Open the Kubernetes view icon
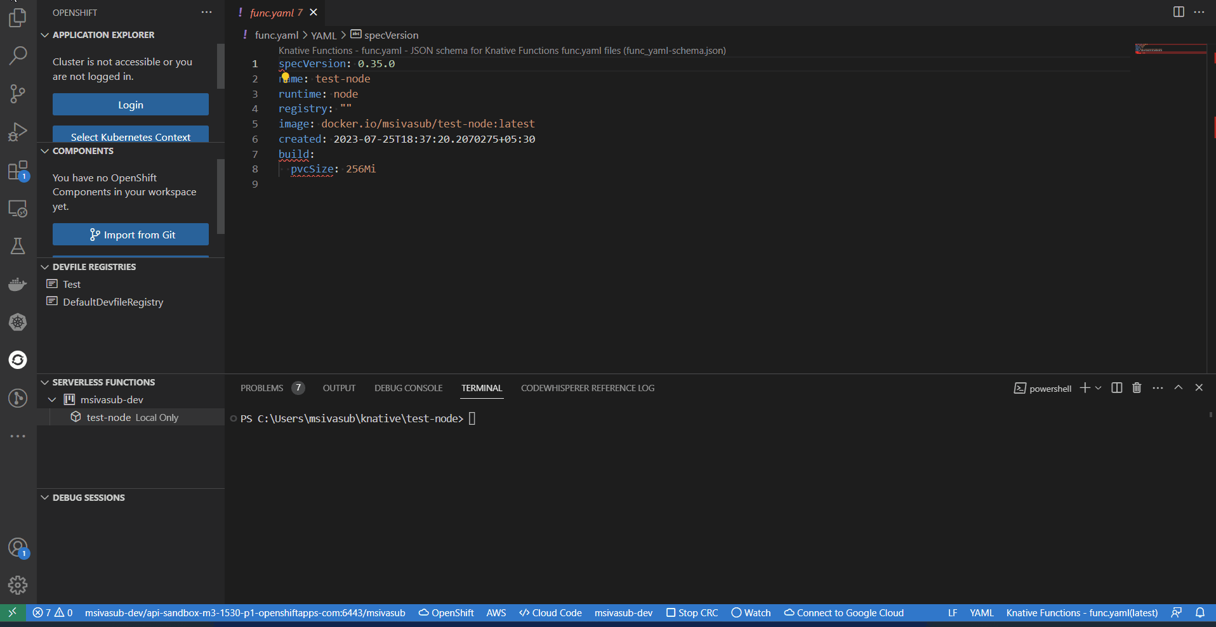The width and height of the screenshot is (1216, 627). (x=18, y=322)
